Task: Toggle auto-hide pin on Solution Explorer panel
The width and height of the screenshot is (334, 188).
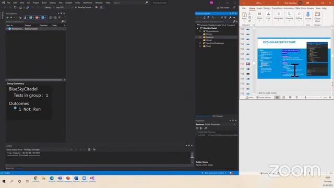Action: (233, 14)
